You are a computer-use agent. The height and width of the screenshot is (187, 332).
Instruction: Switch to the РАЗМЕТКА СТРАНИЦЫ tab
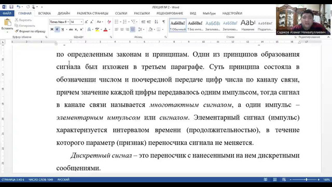pos(92,14)
